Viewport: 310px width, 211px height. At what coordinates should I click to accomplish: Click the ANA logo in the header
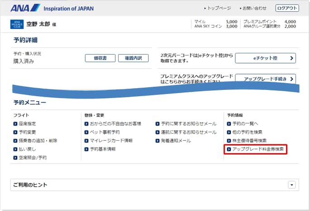(x=24, y=8)
